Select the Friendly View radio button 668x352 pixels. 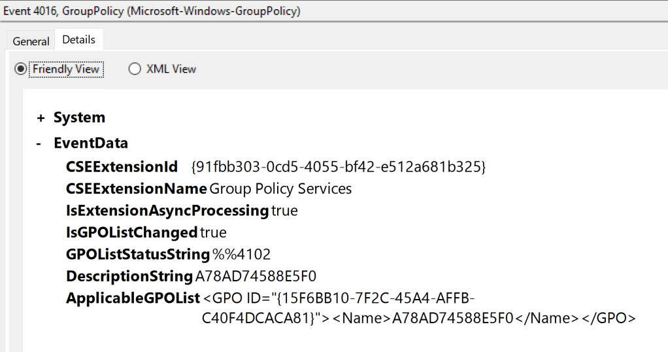point(21,69)
